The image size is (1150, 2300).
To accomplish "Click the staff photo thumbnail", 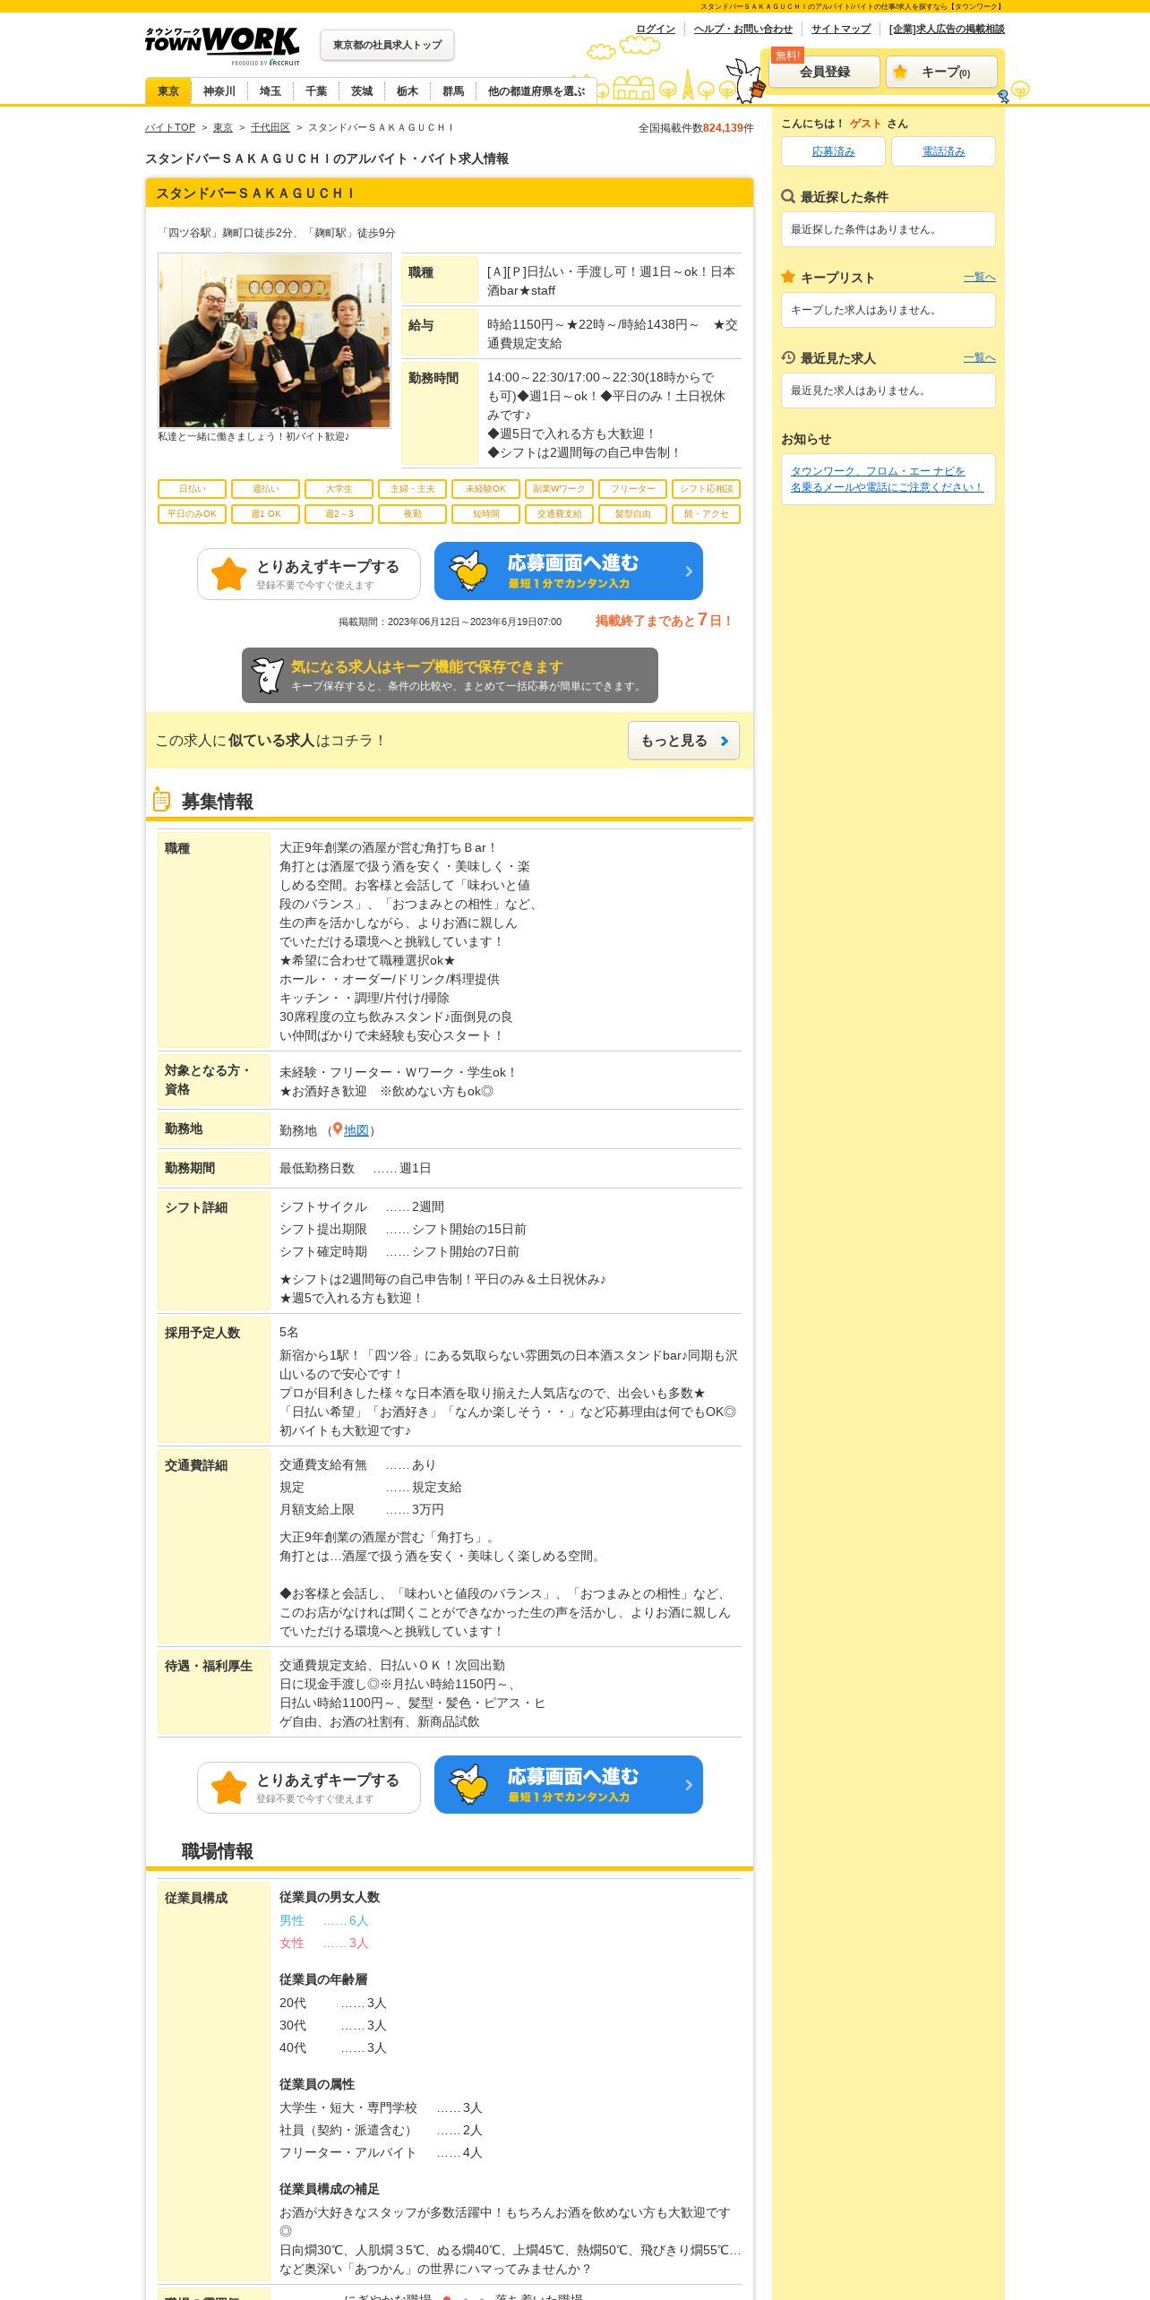I will point(274,340).
